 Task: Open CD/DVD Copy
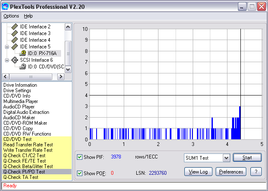18,128
